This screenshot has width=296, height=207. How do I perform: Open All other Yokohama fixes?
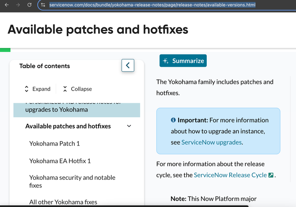(x=63, y=202)
